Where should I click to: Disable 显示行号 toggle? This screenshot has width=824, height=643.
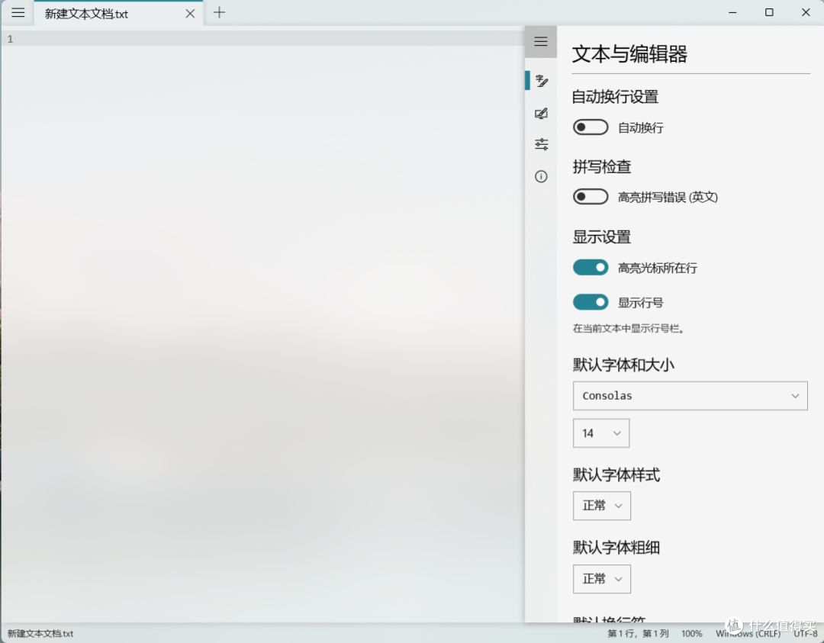click(590, 302)
